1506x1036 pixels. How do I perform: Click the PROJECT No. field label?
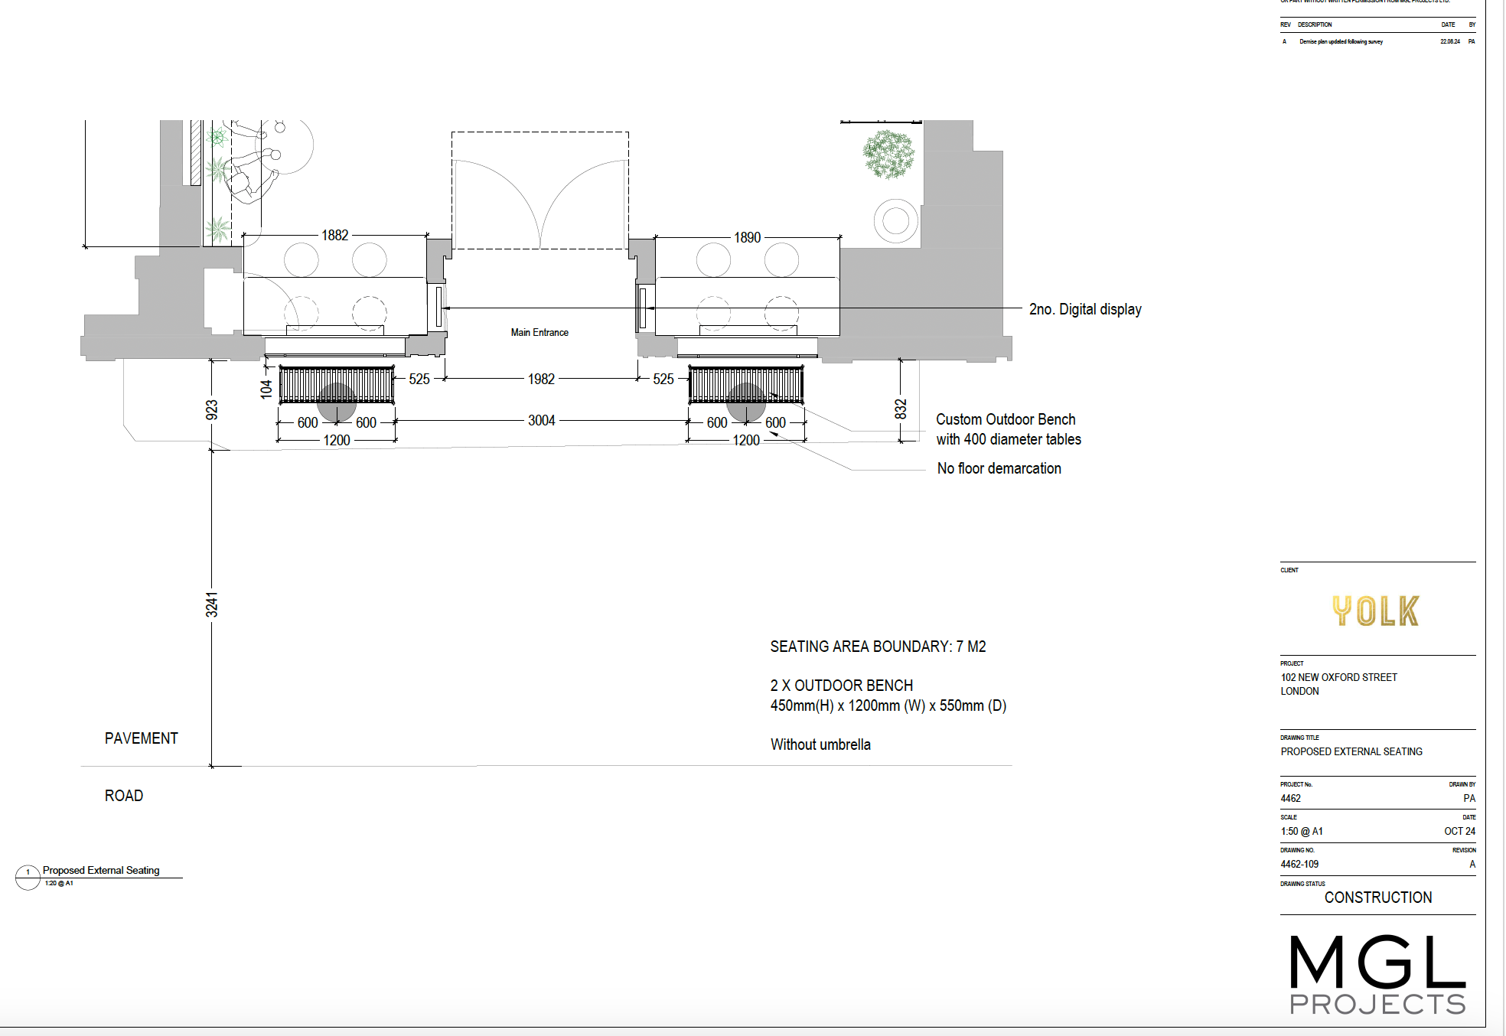pyautogui.click(x=1296, y=784)
